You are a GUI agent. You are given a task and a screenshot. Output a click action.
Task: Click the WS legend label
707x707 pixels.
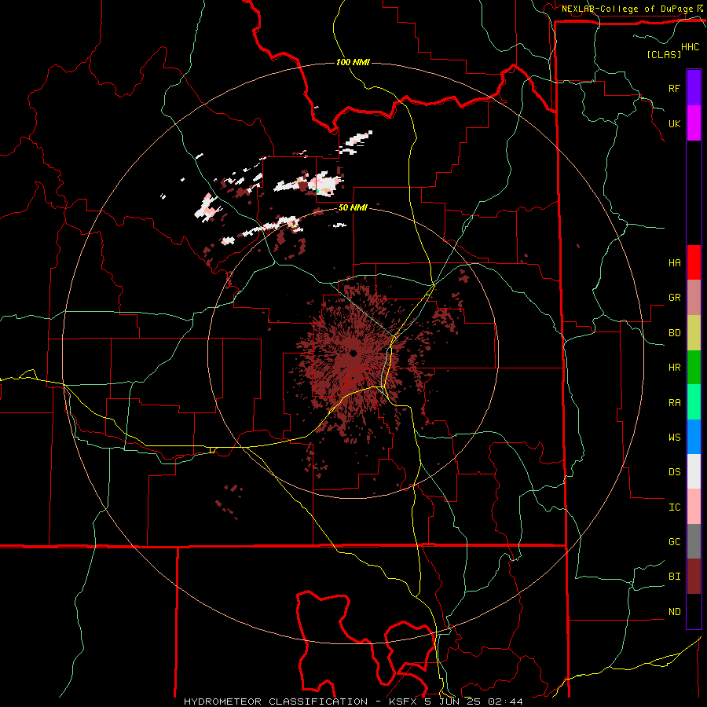point(674,438)
